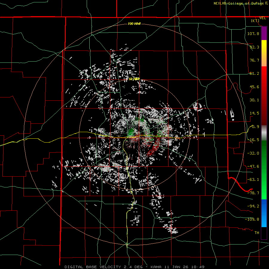
Task: Select the 76.7 scale value
Action: tap(254, 60)
